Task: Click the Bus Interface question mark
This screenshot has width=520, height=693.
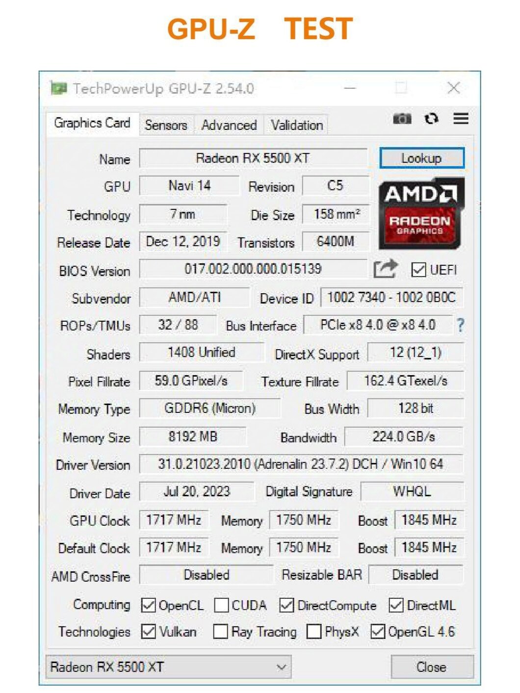Action: (x=460, y=325)
